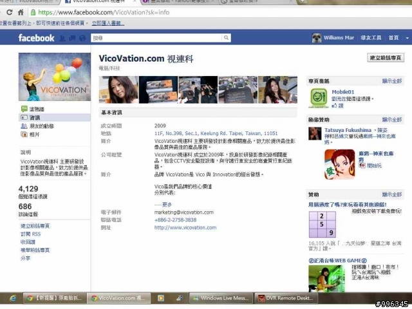Click the Mobile01 page name link
Image resolution: width=412 pixels, height=309 pixels.
click(x=343, y=92)
